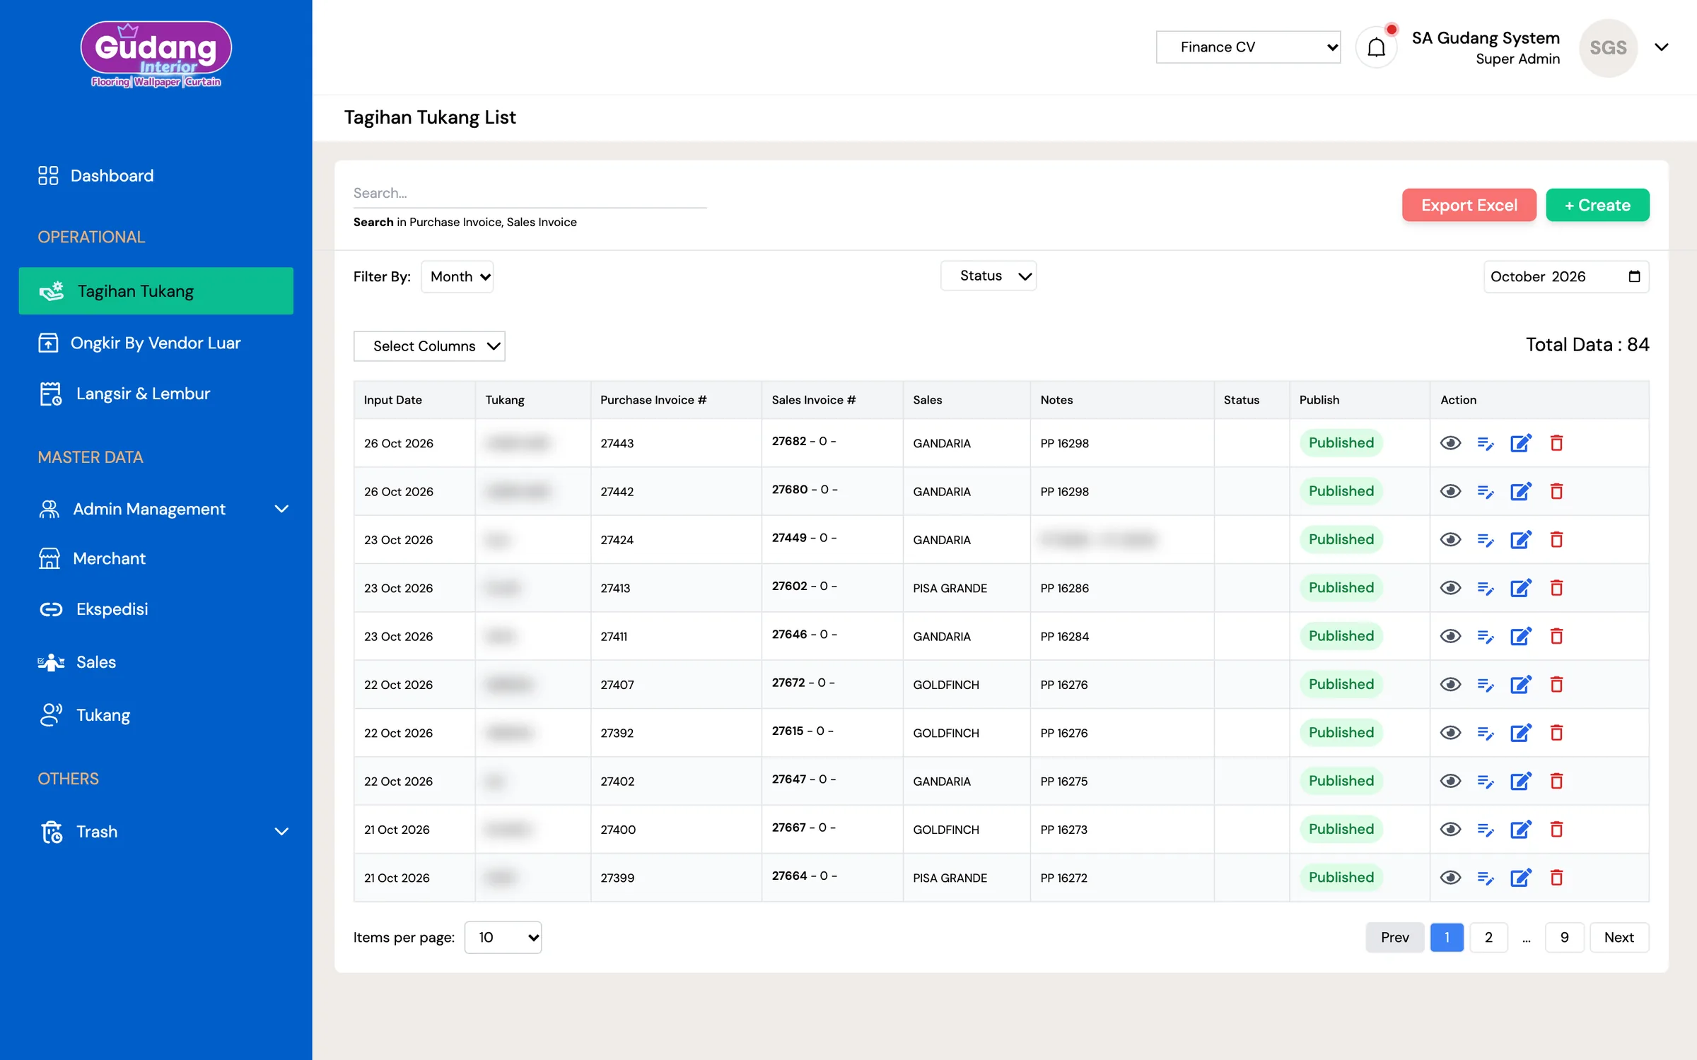Delete the row with purchase invoice 27411
Screen dimensions: 1697x1060
[1556, 636]
